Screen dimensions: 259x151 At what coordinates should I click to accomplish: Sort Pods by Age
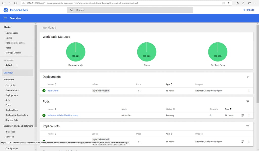(228, 109)
